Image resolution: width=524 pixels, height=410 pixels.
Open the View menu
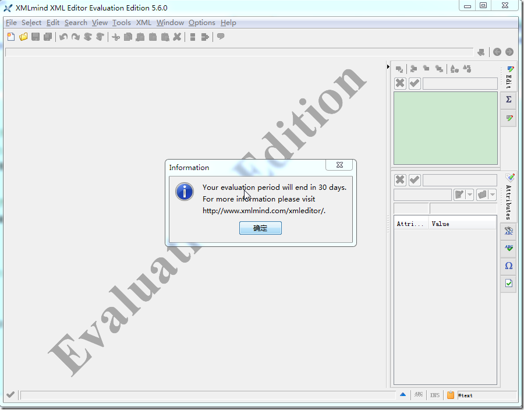(100, 23)
